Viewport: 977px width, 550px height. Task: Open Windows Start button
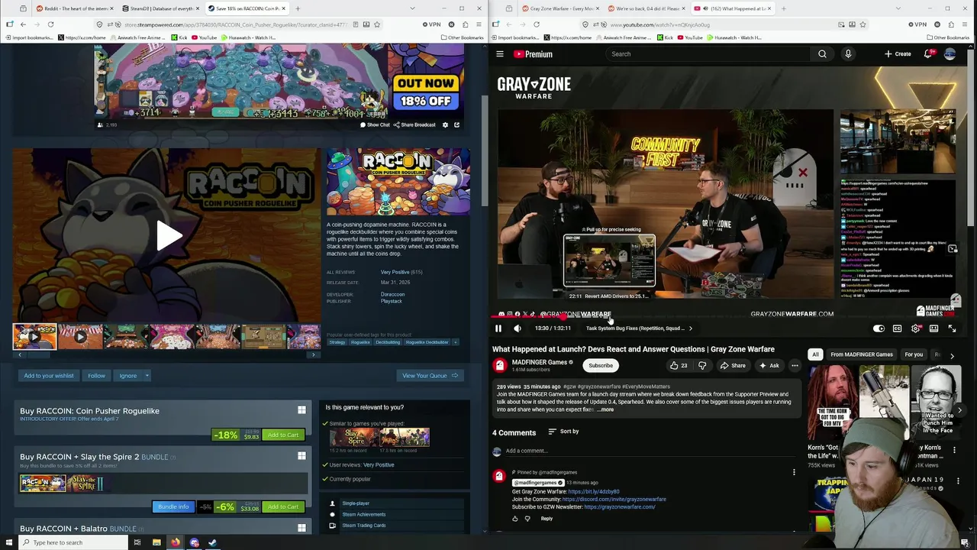click(9, 542)
